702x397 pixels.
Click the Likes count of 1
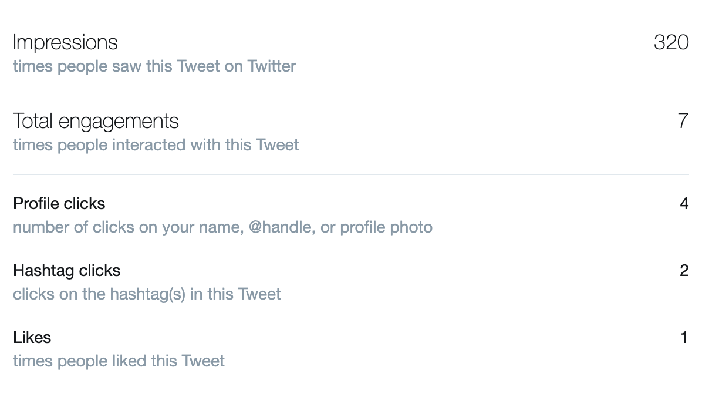[x=684, y=338]
